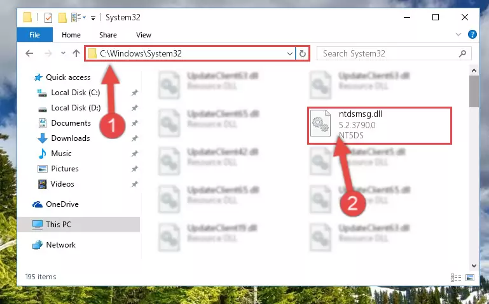The width and height of the screenshot is (489, 304).
Task: Select the ntdsmsg.dll file
Action: coord(380,126)
